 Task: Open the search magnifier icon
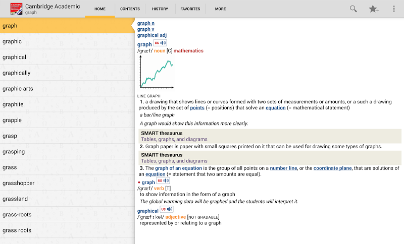(x=353, y=9)
